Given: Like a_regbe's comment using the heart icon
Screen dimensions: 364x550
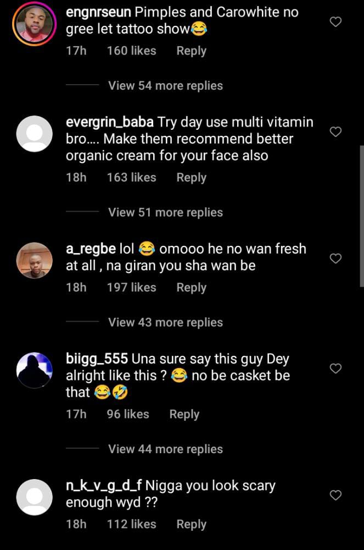Looking at the screenshot, I should click(x=335, y=258).
